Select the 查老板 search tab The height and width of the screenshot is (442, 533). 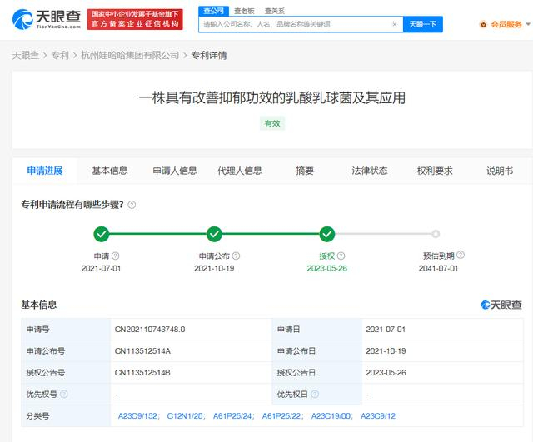[x=244, y=11]
